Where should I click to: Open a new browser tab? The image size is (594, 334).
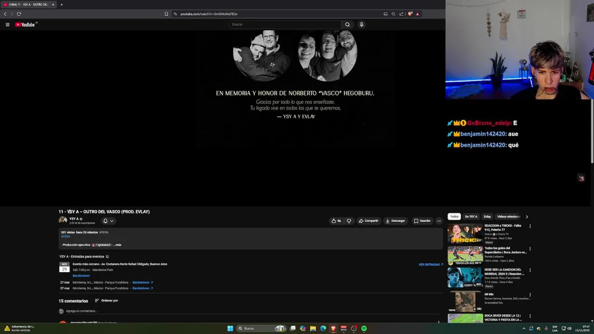[x=61, y=5]
